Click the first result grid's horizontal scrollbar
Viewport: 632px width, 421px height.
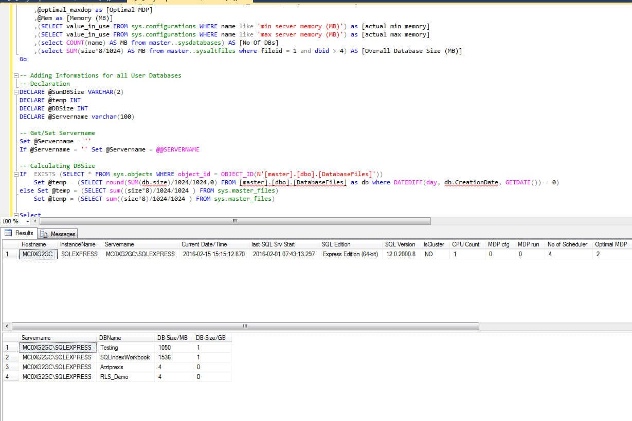[245, 327]
